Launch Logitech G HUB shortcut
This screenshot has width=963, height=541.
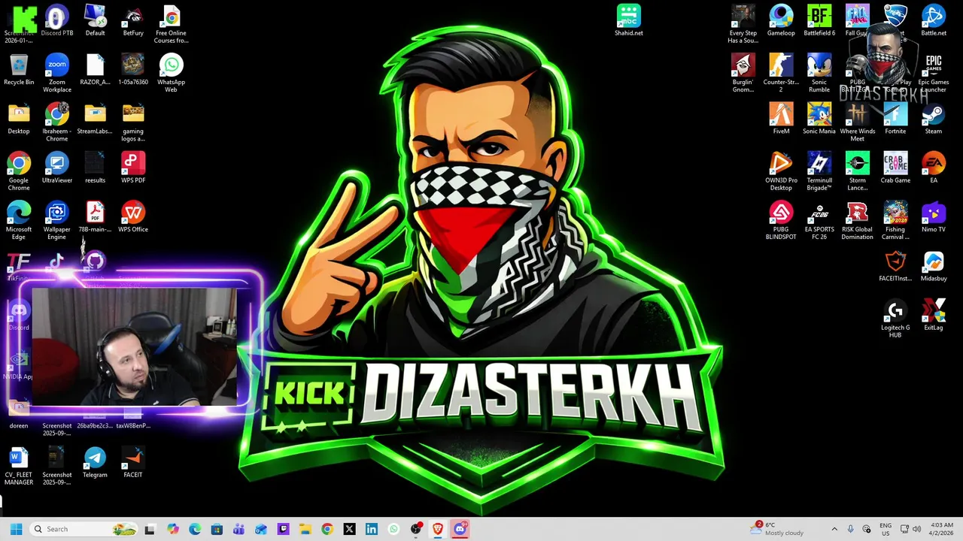pos(895,319)
